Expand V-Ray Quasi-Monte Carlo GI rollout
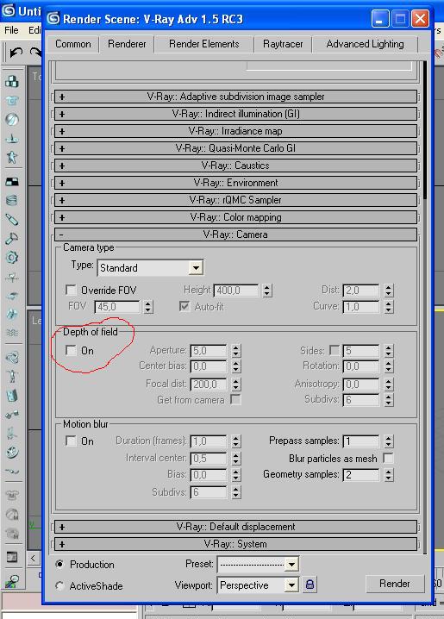Image resolution: width=444 pixels, height=619 pixels. [235, 148]
